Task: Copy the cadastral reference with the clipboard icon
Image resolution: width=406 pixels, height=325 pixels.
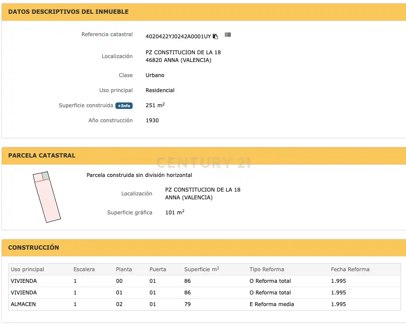Action: click(215, 37)
